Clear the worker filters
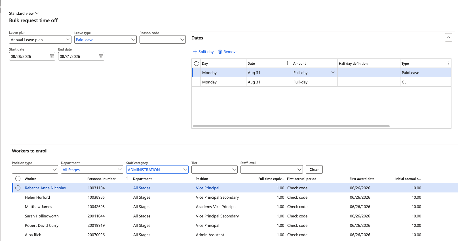 [314, 169]
